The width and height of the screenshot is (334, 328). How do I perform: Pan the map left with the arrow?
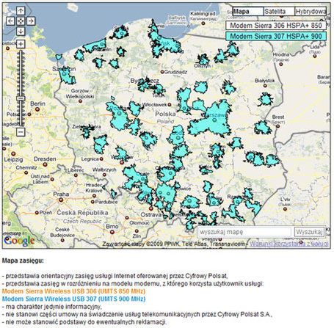(10, 21)
